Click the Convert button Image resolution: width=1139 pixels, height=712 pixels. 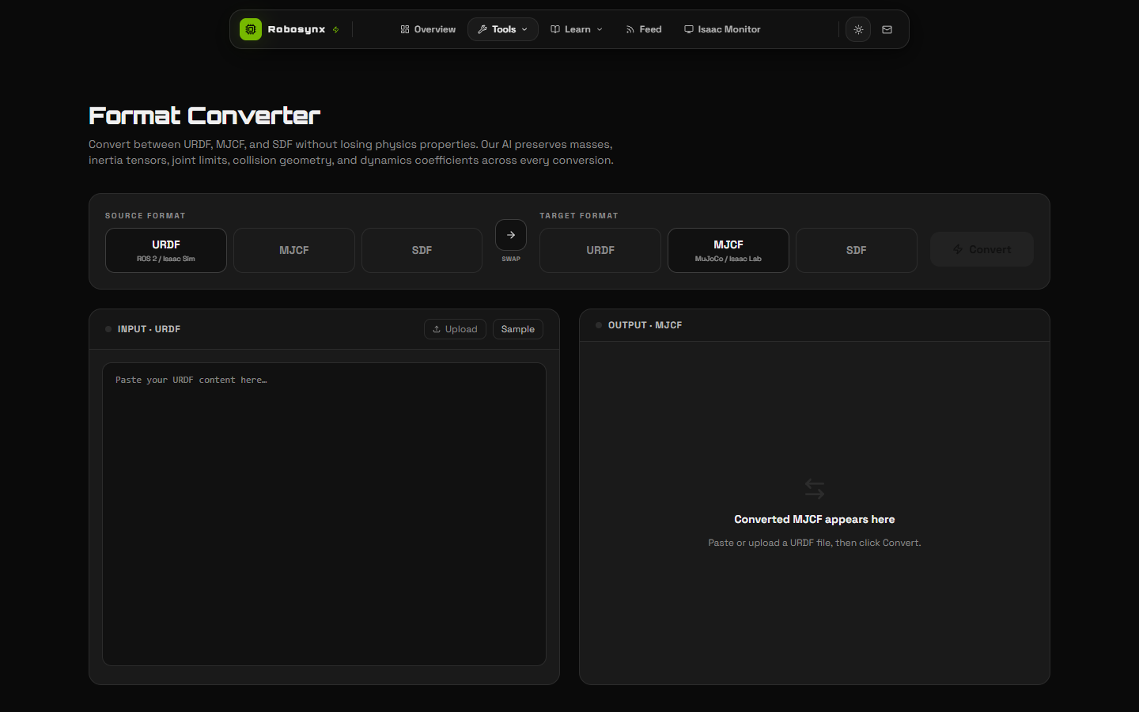coord(982,249)
